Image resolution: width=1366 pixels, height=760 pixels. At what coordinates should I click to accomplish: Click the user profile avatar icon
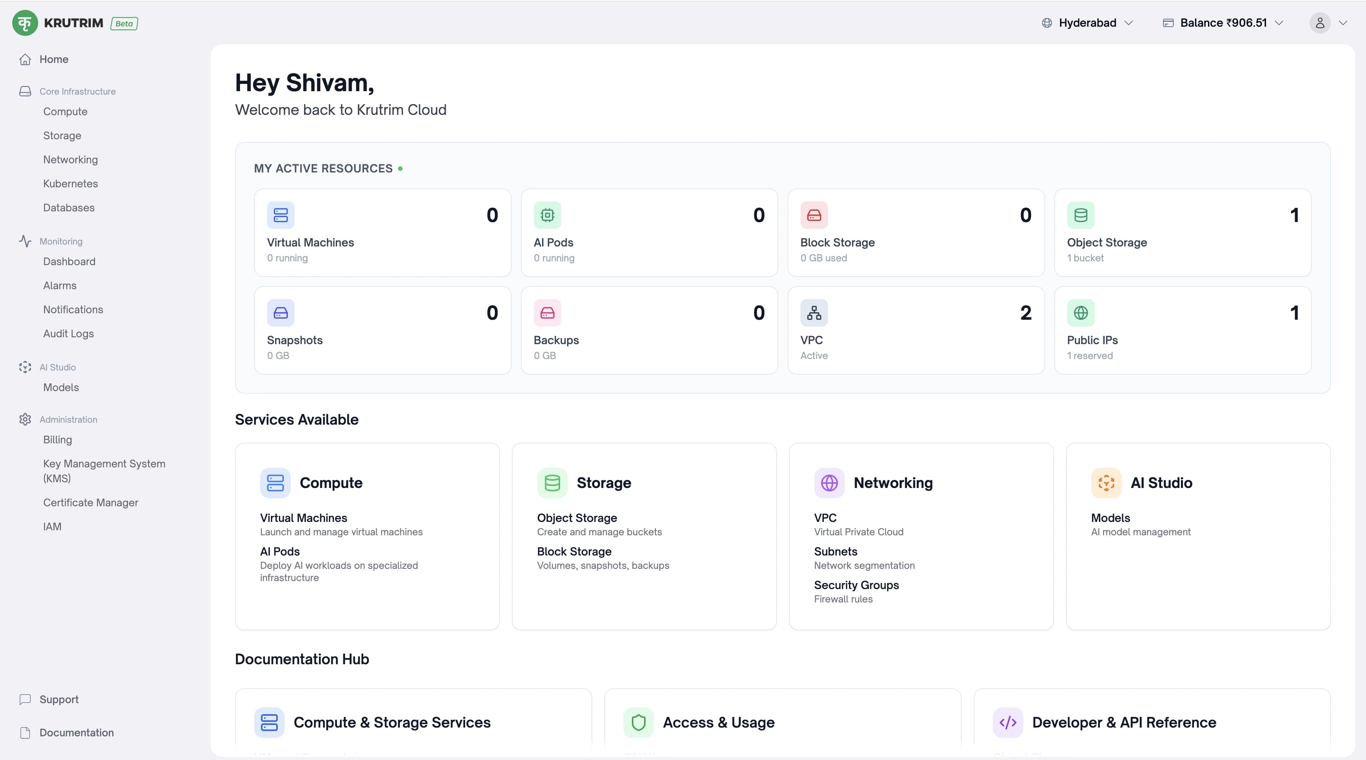point(1320,23)
